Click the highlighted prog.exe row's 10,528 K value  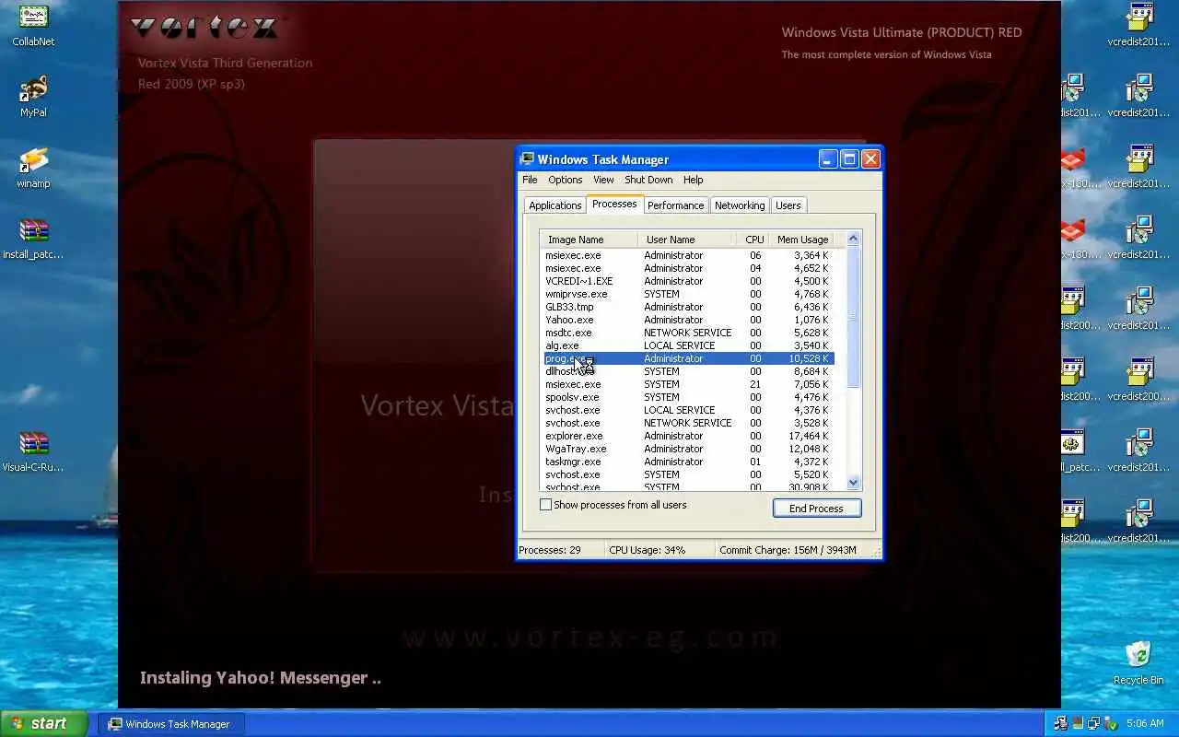808,358
